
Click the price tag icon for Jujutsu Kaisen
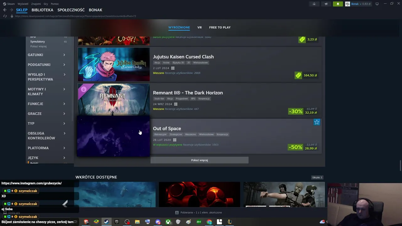tap(298, 75)
